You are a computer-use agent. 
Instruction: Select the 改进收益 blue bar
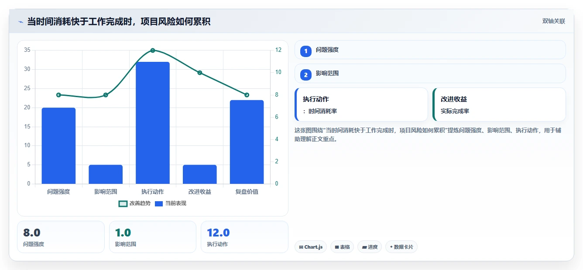199,174
